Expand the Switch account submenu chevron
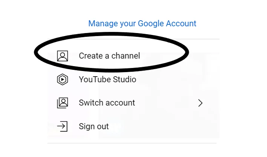Image resolution: width=267 pixels, height=157 pixels. click(x=200, y=103)
